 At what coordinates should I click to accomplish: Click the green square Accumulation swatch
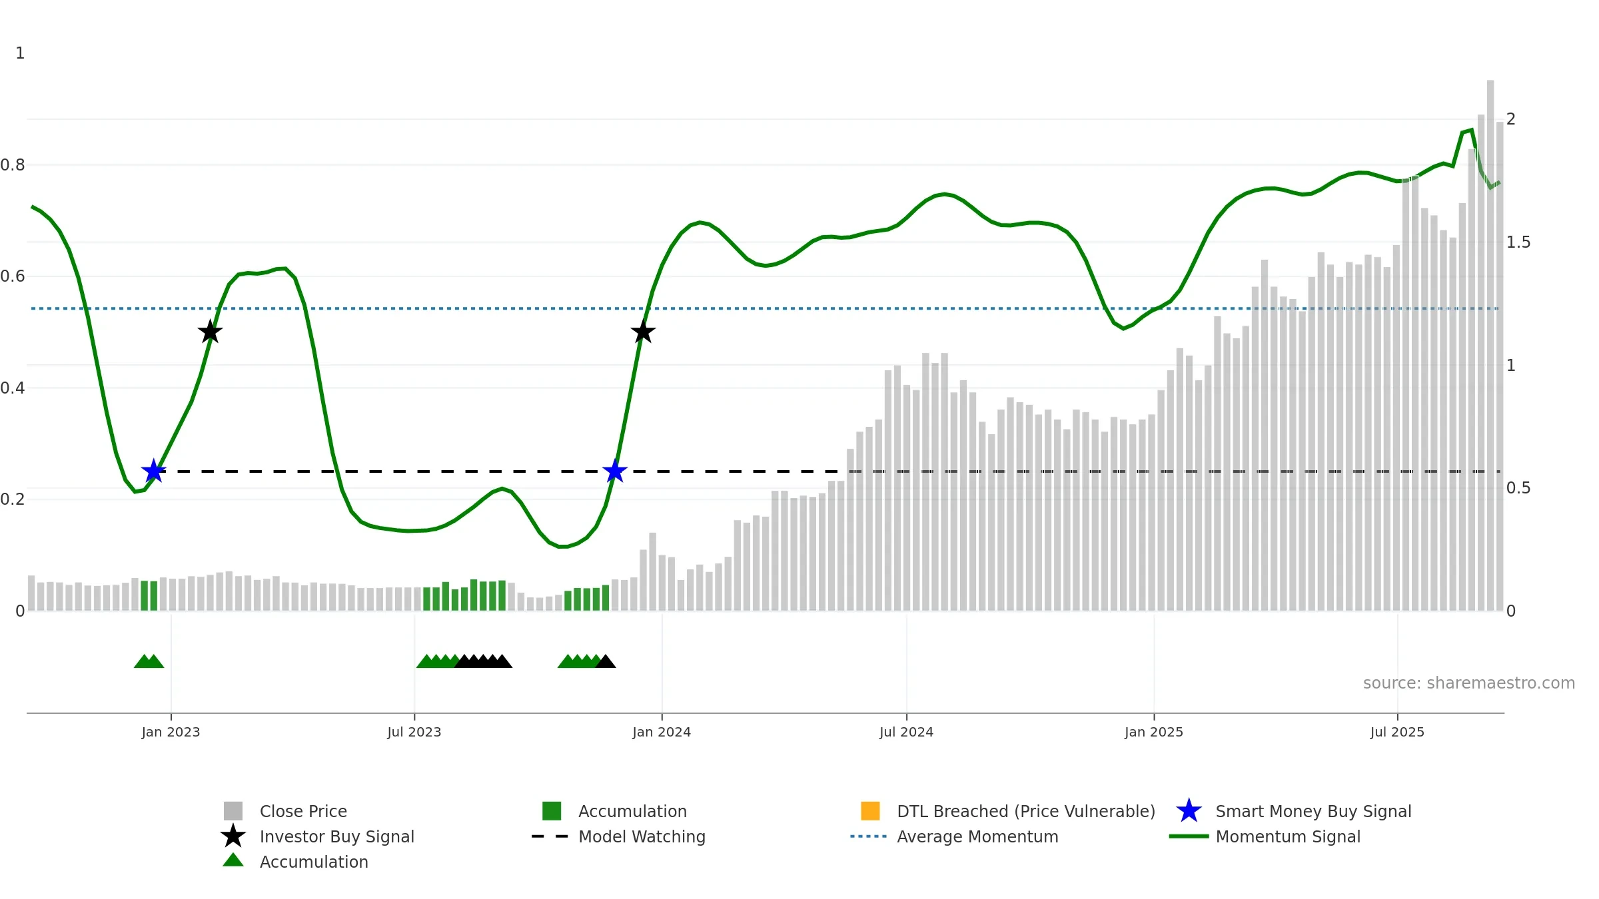pos(552,811)
